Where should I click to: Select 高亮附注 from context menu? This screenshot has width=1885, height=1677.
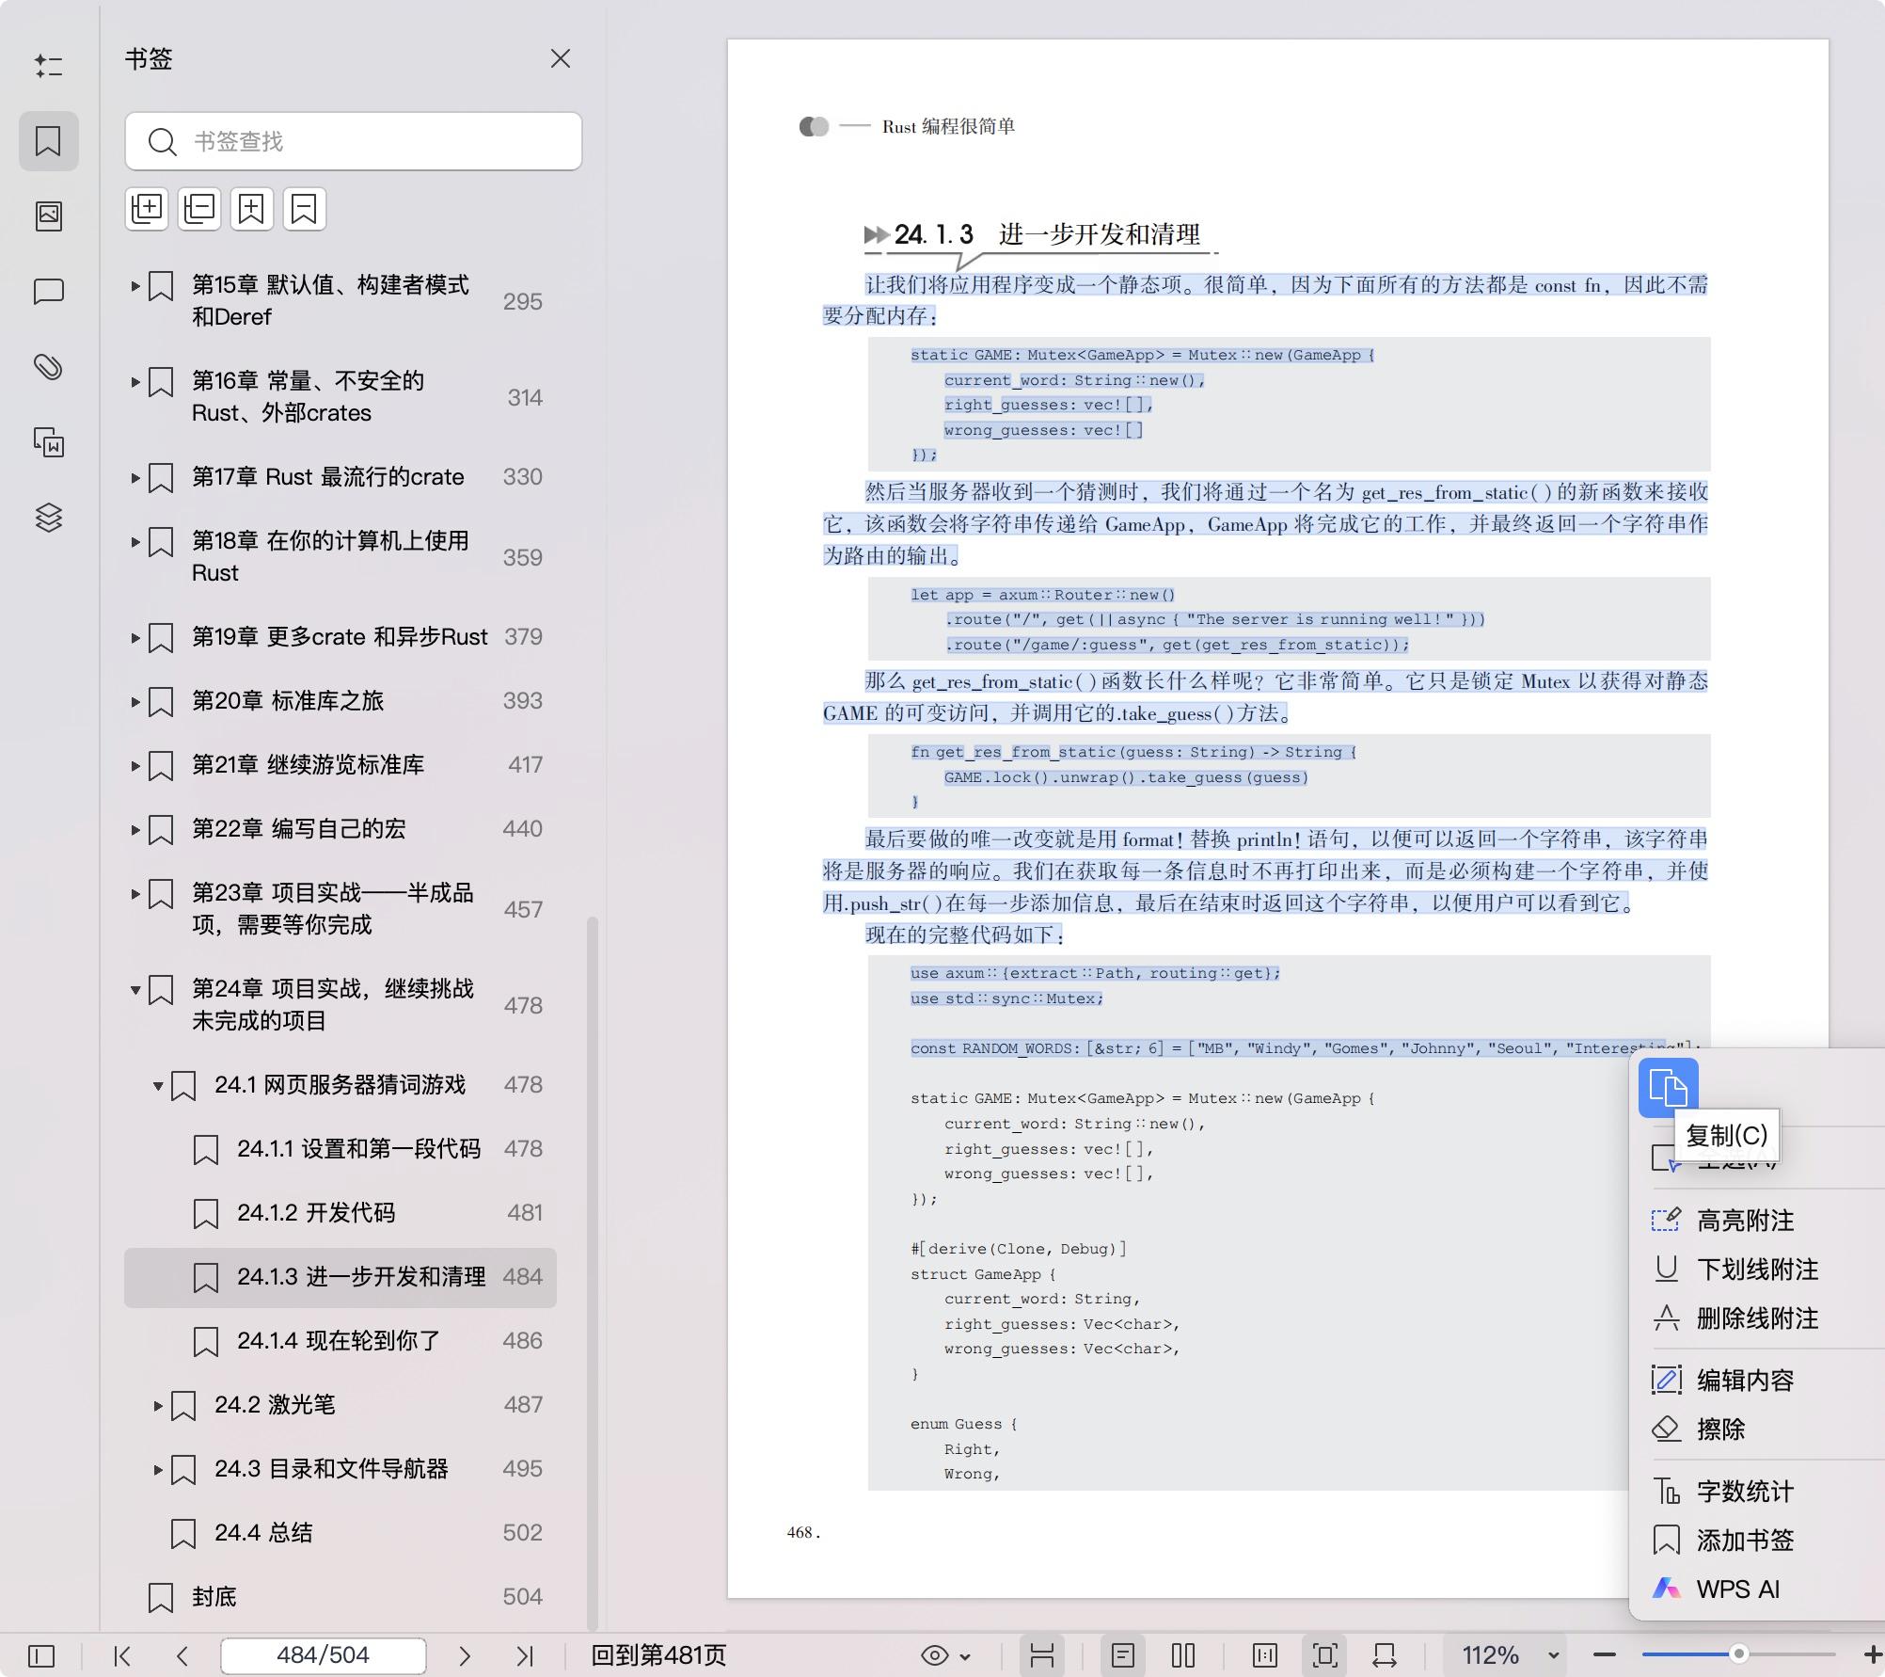point(1745,1221)
